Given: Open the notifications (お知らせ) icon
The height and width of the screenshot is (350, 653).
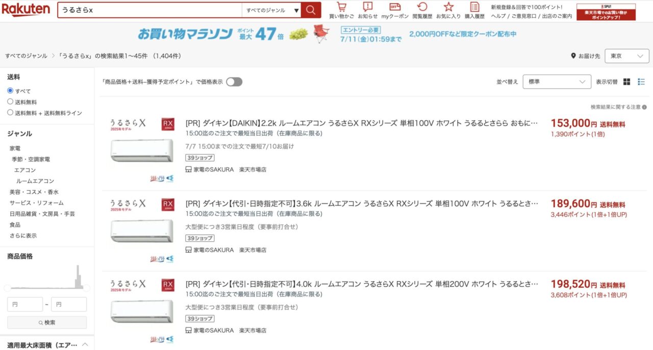Looking at the screenshot, I should coord(367,7).
